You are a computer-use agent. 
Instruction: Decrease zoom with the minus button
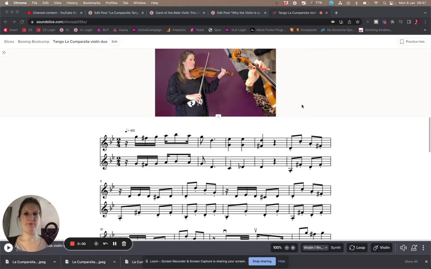pyautogui.click(x=287, y=248)
